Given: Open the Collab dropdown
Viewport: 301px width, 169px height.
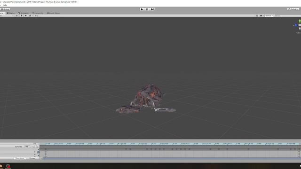Looking at the screenshot, I should (293, 9).
